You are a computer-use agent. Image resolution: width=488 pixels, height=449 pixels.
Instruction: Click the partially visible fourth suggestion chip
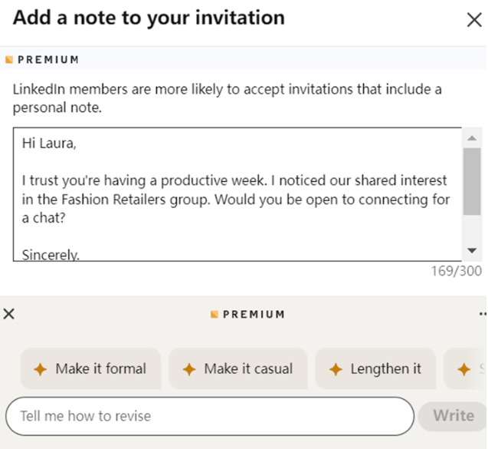(466, 369)
